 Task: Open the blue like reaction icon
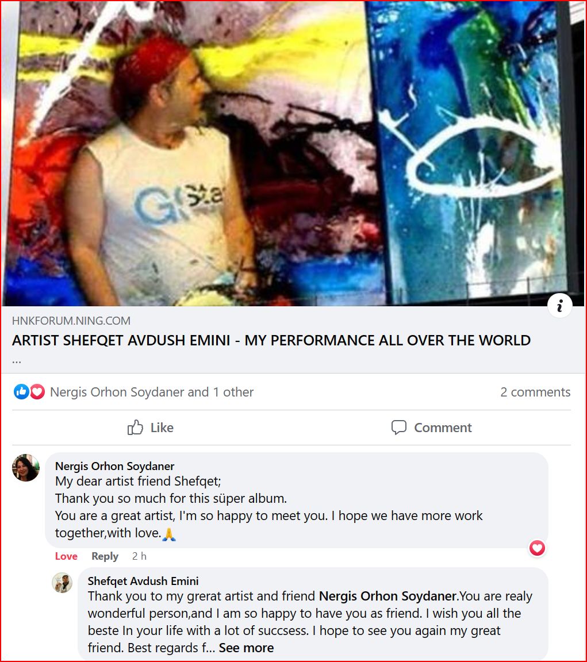click(x=21, y=392)
